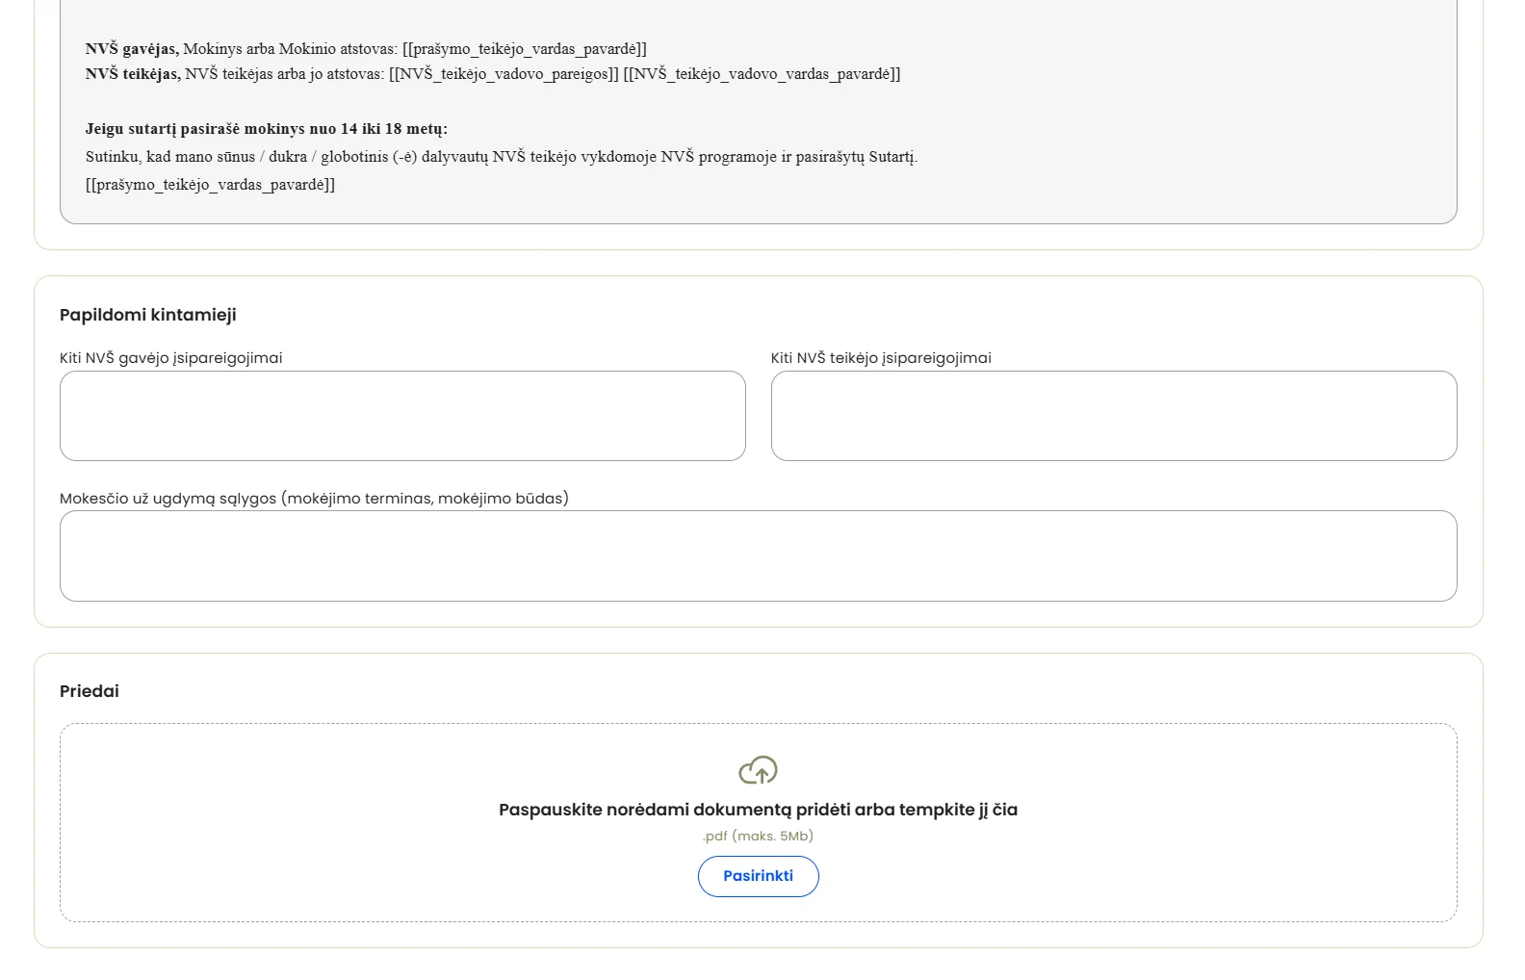The image size is (1525, 980).
Task: Click the cloud upload icon
Action: point(758,770)
